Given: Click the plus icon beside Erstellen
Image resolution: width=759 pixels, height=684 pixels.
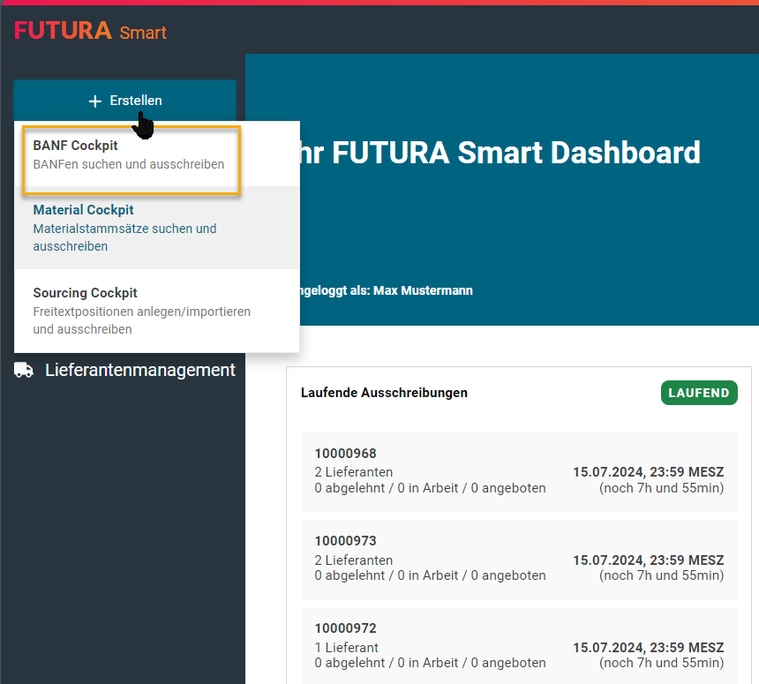Looking at the screenshot, I should tap(95, 101).
